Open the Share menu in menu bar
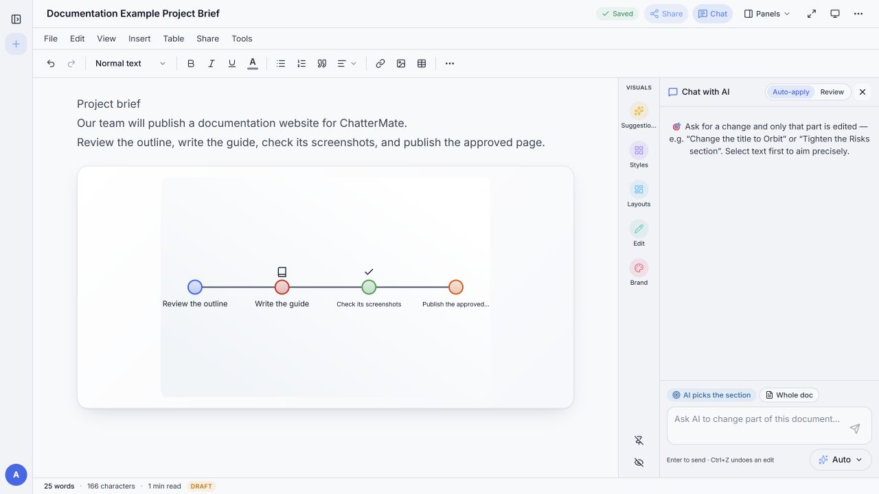Image resolution: width=879 pixels, height=494 pixels. [x=208, y=38]
